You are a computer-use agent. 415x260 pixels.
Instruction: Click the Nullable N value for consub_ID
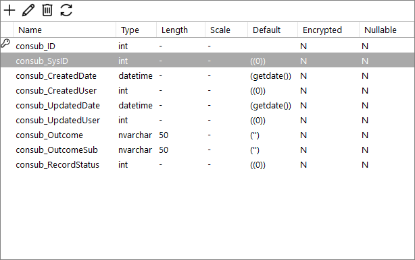(x=365, y=46)
